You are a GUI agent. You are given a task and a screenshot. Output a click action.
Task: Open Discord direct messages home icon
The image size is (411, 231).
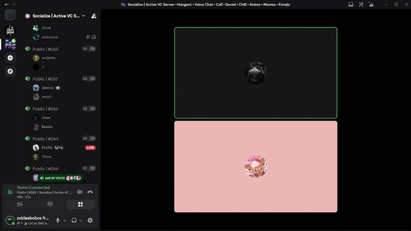coord(10,15)
